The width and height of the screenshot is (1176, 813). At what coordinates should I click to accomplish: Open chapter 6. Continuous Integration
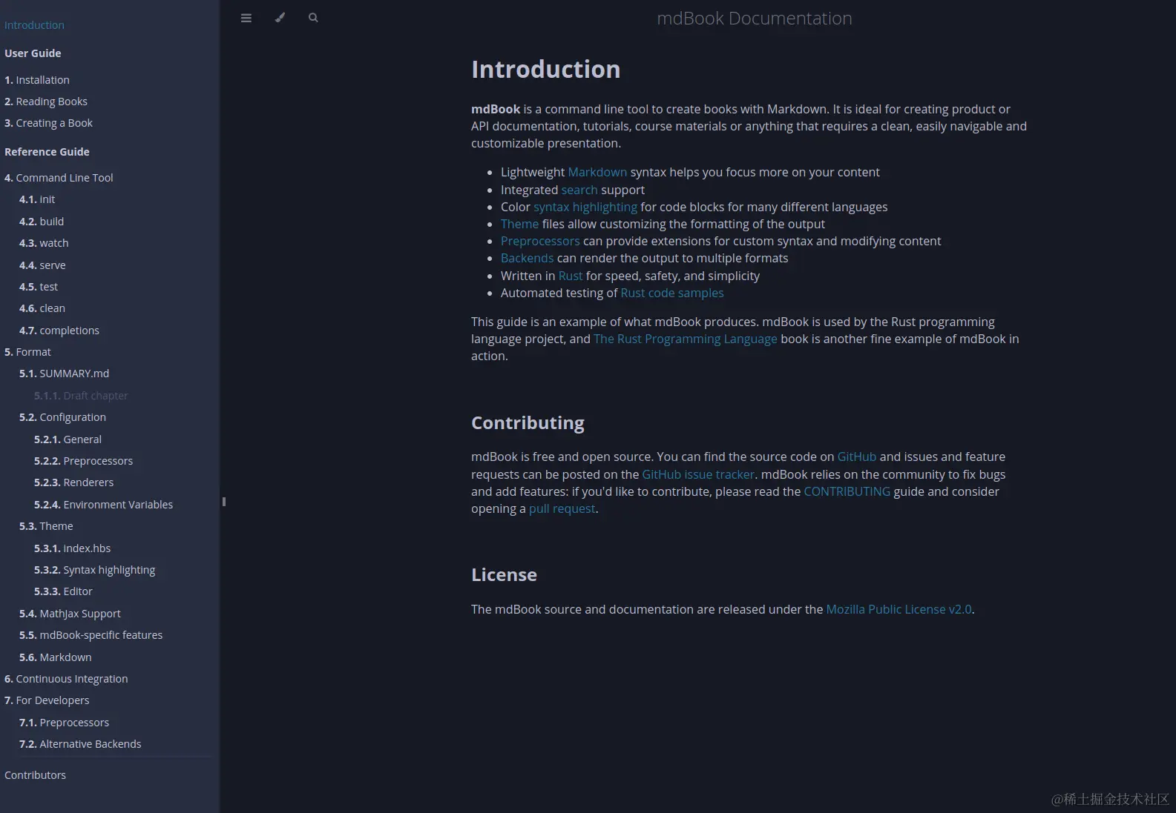66,679
